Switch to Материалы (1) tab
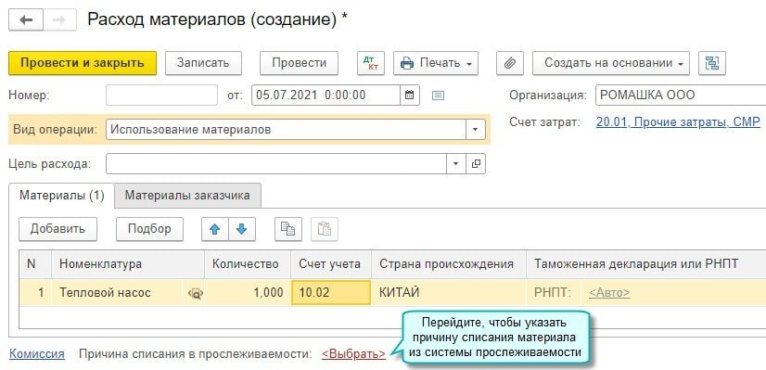 pos(61,196)
